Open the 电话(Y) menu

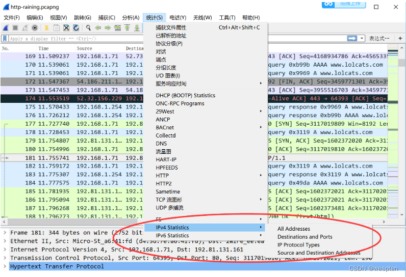(x=177, y=18)
